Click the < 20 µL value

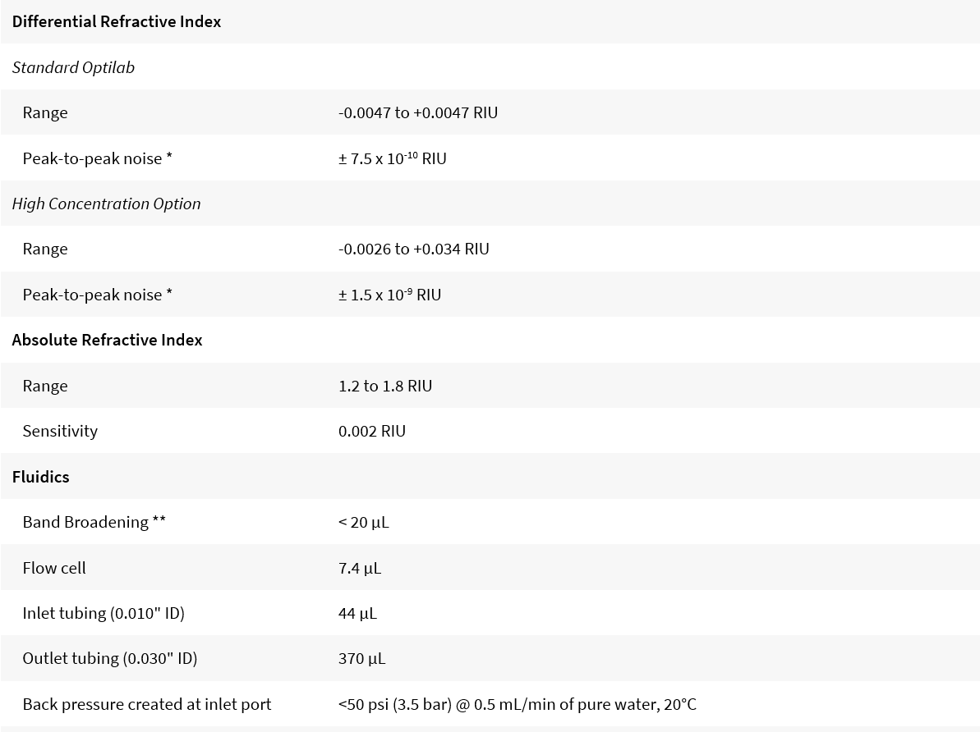[363, 522]
